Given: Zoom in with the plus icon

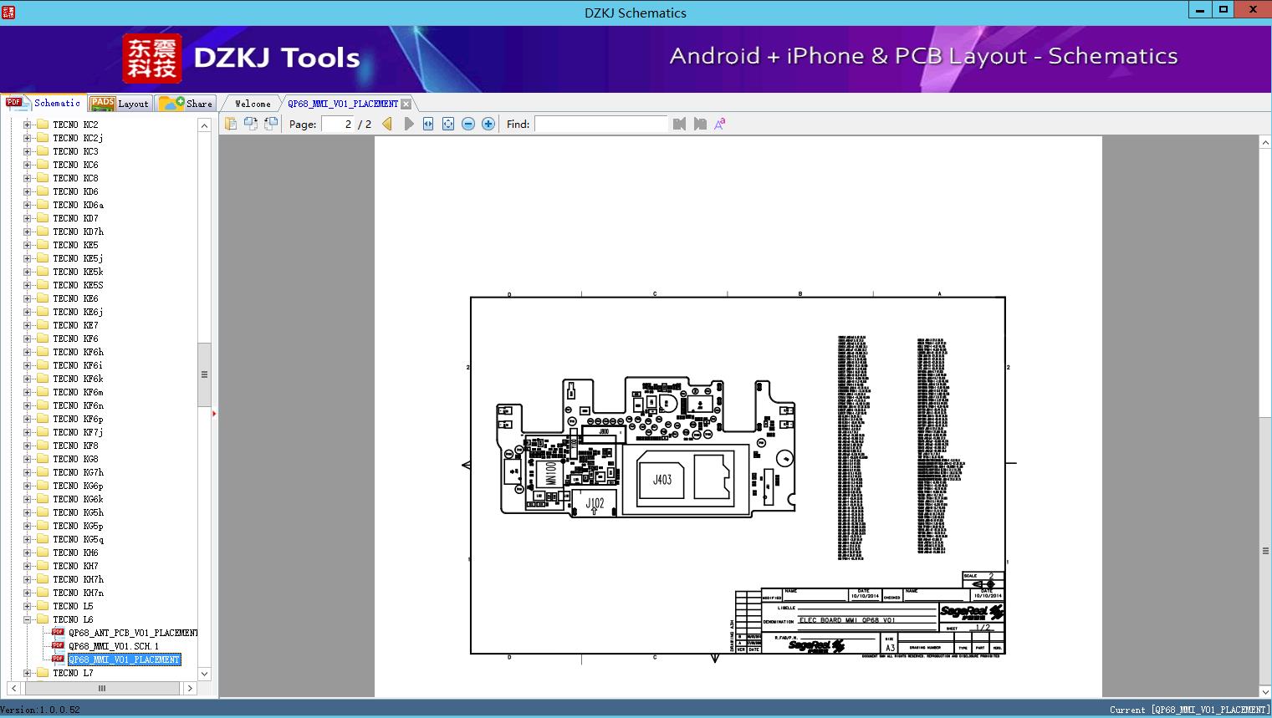Looking at the screenshot, I should (x=488, y=124).
